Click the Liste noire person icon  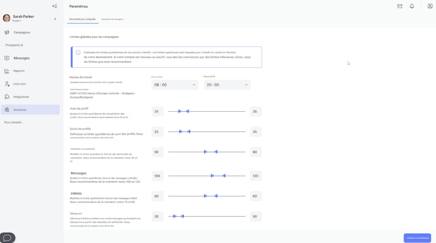pos(7,84)
